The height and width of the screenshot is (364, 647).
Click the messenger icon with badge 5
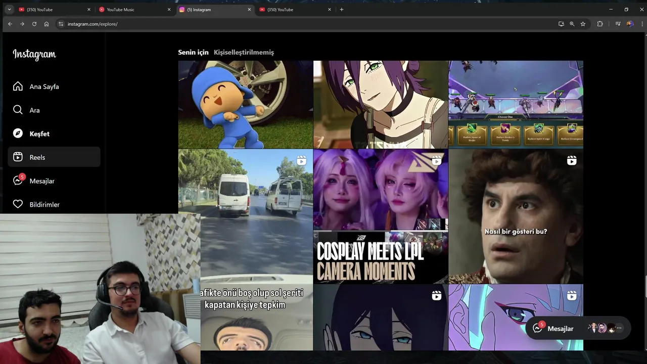18,180
